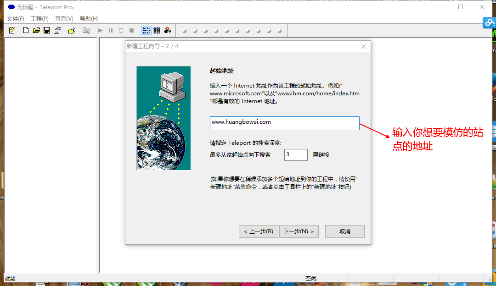Switch to detailed table view icon
This screenshot has height=286, width=496.
(x=157, y=30)
